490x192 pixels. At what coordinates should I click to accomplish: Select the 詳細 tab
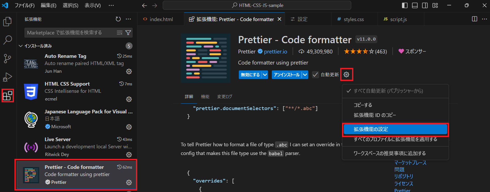pyautogui.click(x=189, y=97)
